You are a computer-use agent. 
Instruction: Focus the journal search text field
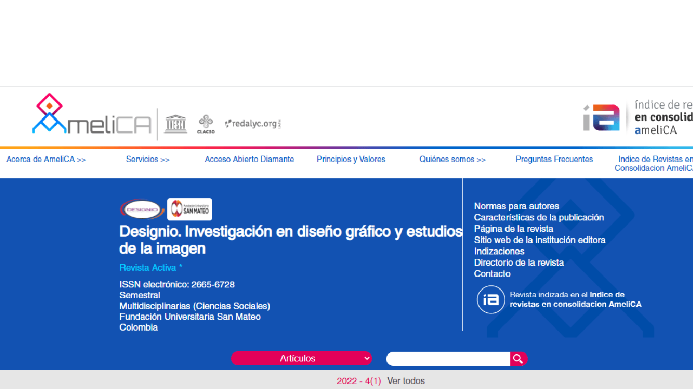(448, 359)
